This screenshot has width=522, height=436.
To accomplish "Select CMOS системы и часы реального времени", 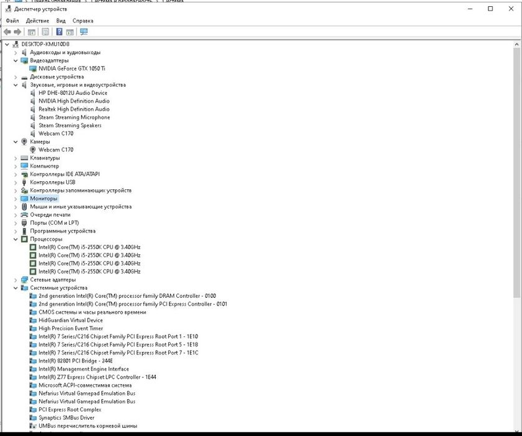I will click(x=92, y=312).
